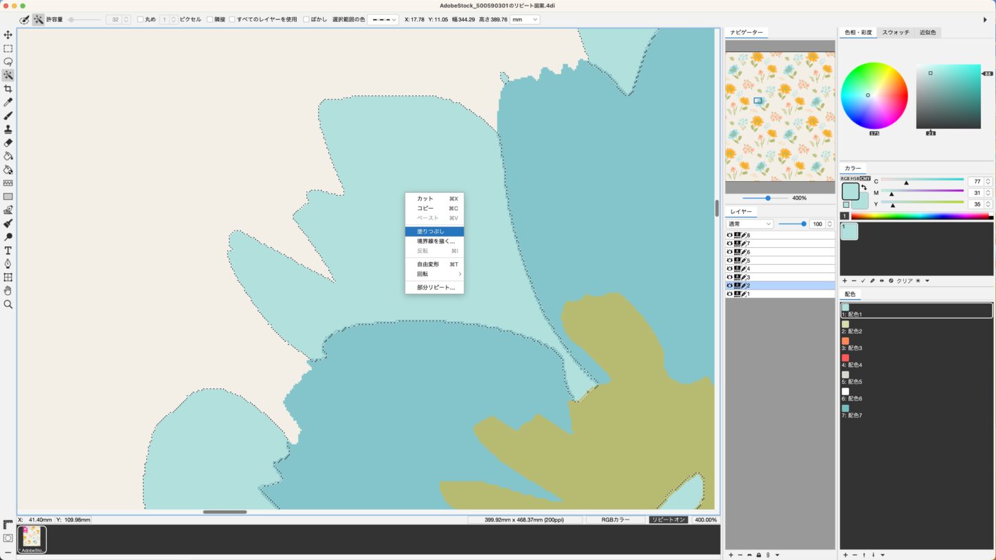
Task: Select the Lasso selection tool
Action: coord(8,62)
